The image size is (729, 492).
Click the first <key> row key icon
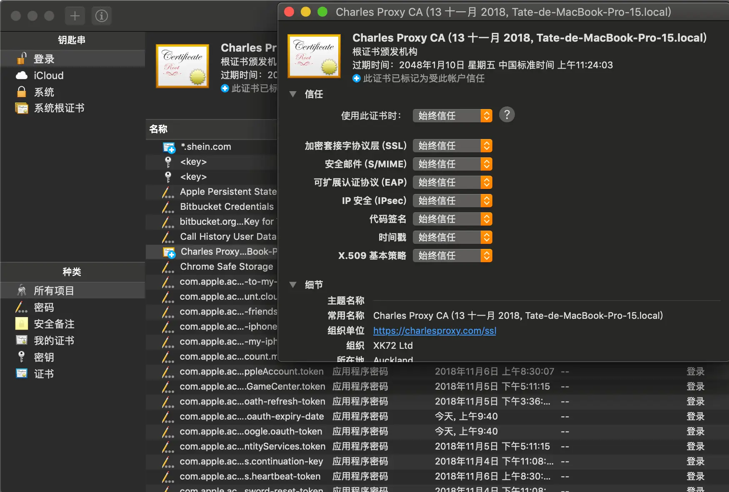click(x=168, y=162)
